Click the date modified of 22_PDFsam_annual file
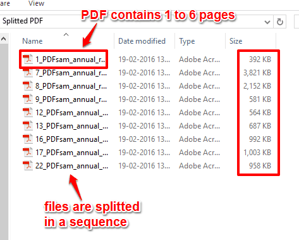The height and width of the screenshot is (240, 299). (x=144, y=166)
